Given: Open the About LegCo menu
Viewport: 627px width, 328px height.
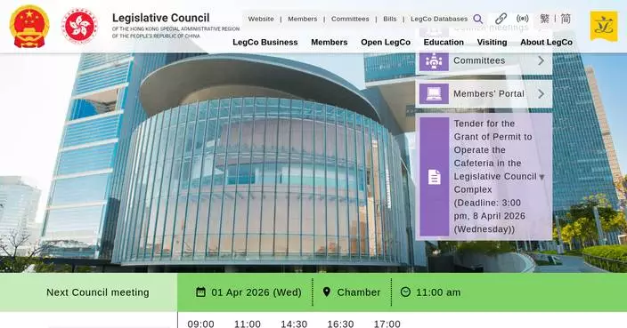Looking at the screenshot, I should (x=546, y=43).
